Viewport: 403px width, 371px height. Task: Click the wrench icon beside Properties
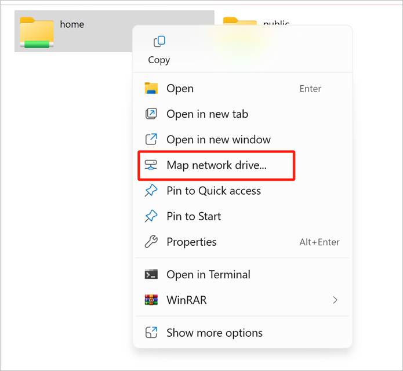(151, 242)
